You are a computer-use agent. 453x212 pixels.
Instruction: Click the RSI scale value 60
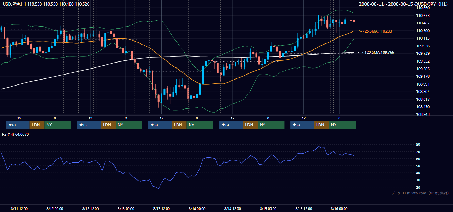point(418,159)
